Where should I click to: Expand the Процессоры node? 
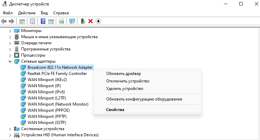pos(10,56)
